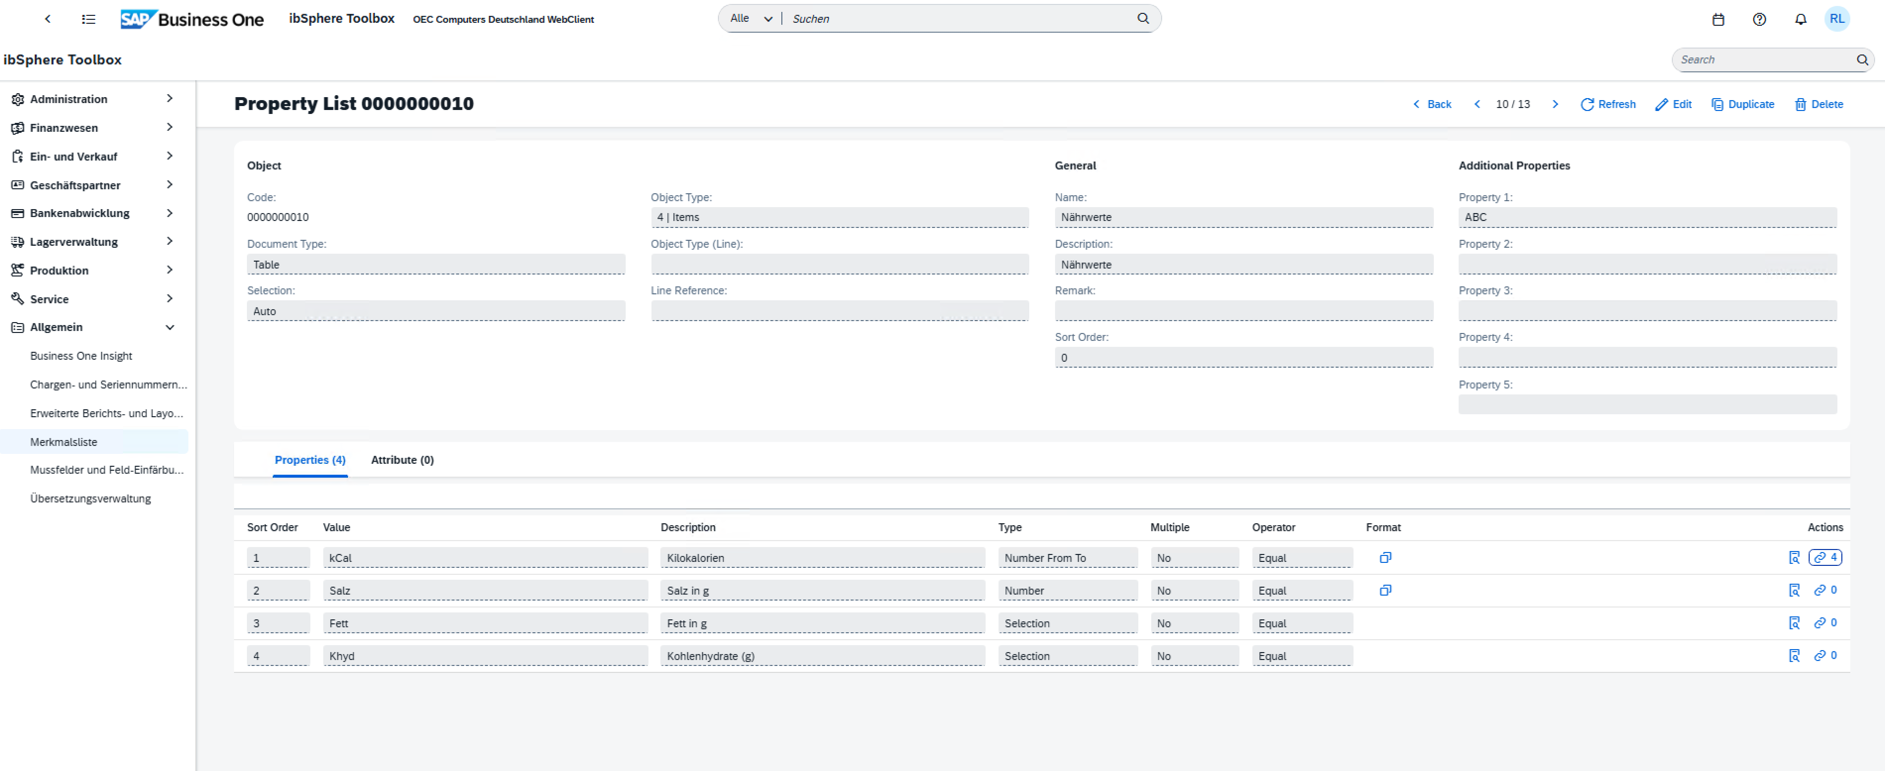Switch to the Properties (4) tab
Viewport: 1885px width, 771px height.
coord(309,460)
